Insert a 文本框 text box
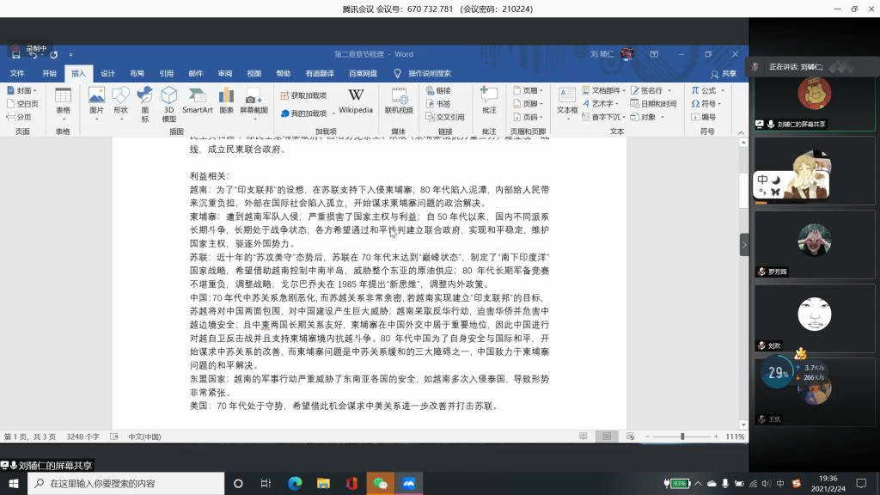The image size is (880, 495). tap(567, 100)
